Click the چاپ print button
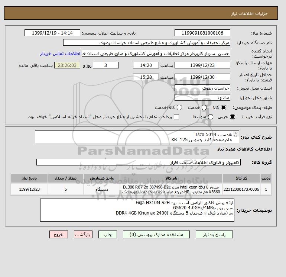Viewport: 286px width, 277px height. click(108, 235)
